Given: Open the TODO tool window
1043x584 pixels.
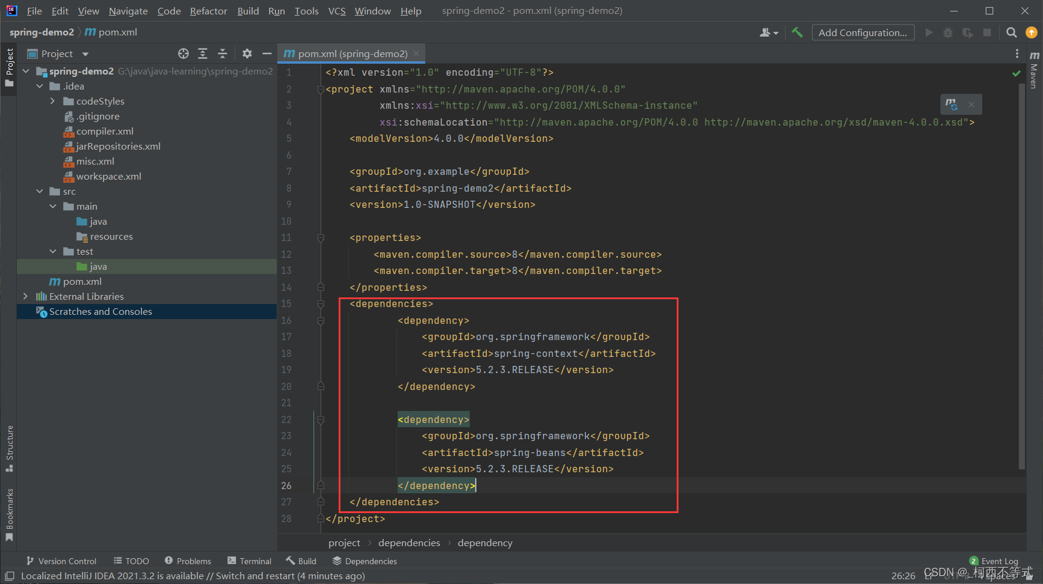Looking at the screenshot, I should (131, 561).
